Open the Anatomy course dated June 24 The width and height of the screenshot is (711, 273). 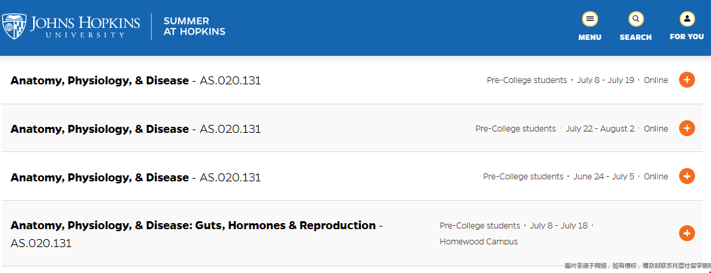click(100, 177)
